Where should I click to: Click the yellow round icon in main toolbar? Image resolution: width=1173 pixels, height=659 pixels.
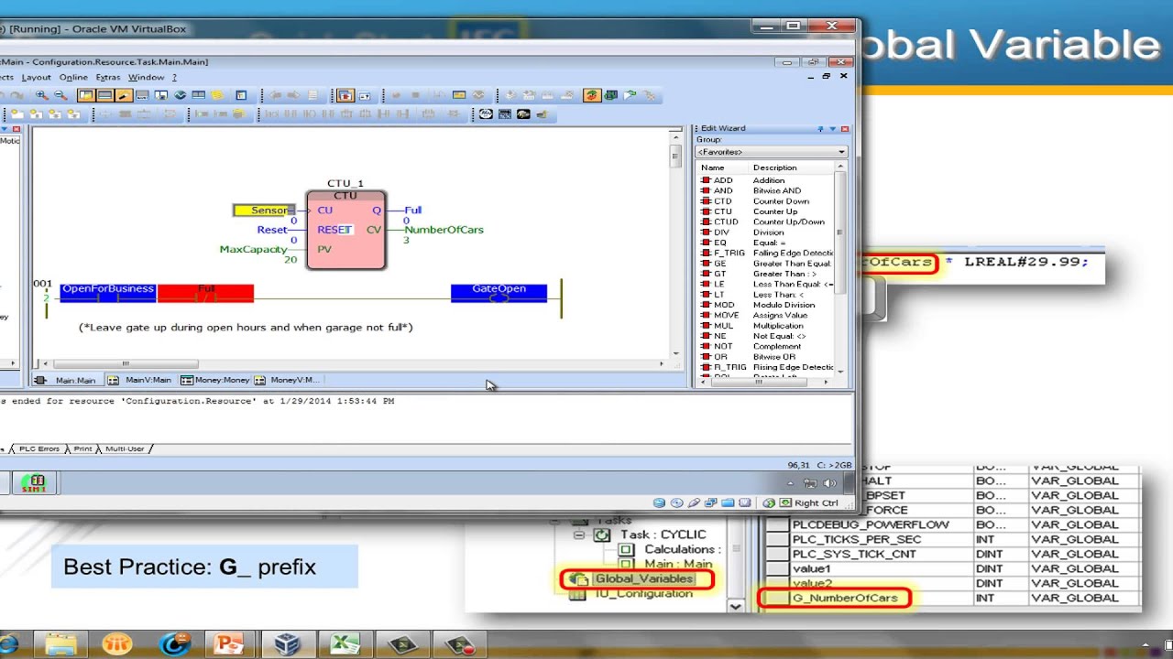[217, 95]
